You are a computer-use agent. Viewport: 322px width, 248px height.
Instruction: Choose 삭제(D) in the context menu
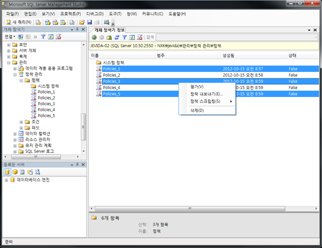(207, 110)
